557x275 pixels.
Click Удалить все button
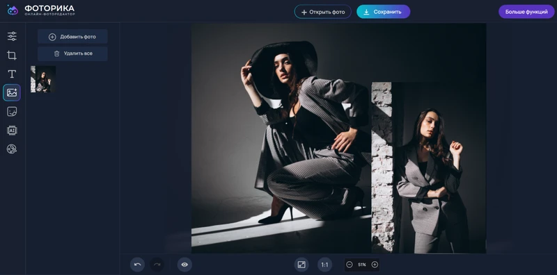tap(72, 53)
